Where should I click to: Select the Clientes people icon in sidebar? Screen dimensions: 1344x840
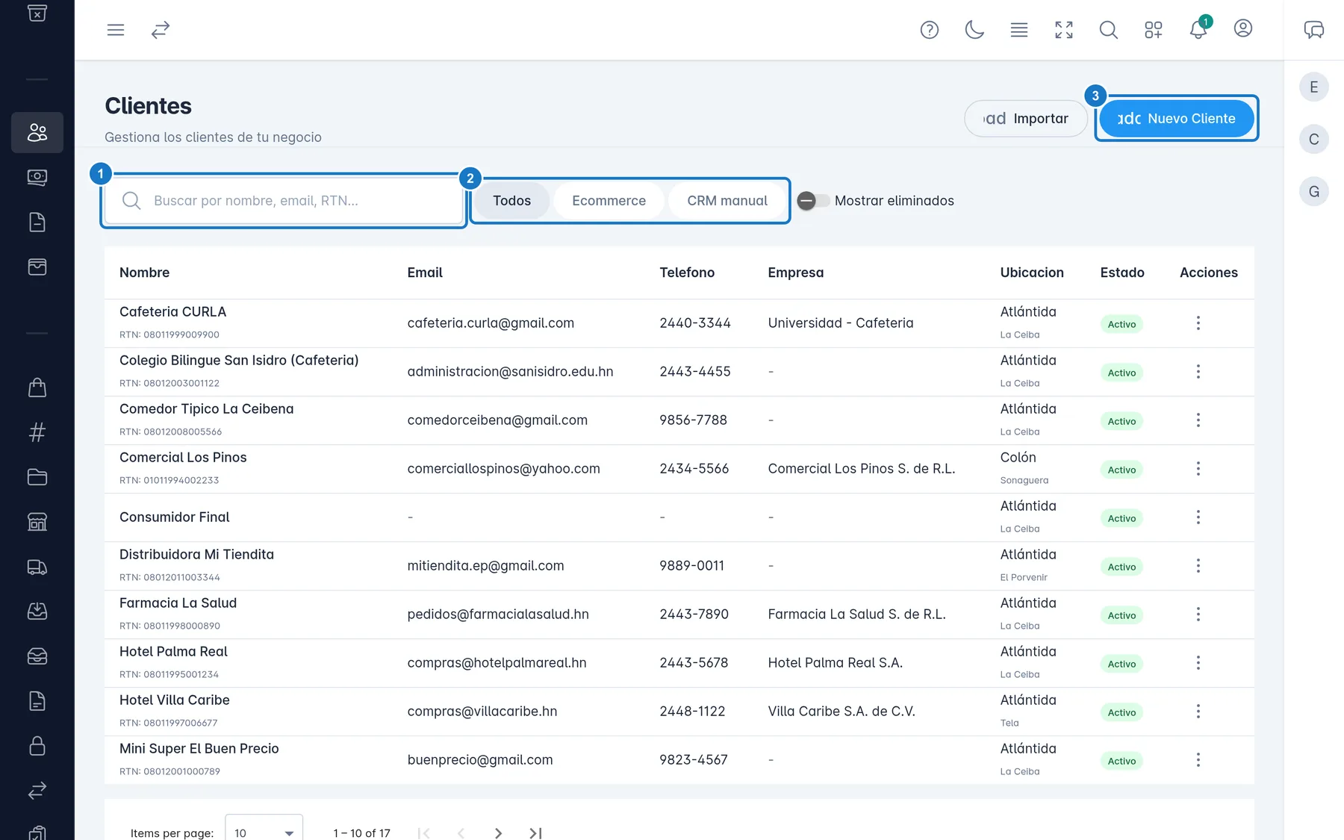(x=37, y=132)
